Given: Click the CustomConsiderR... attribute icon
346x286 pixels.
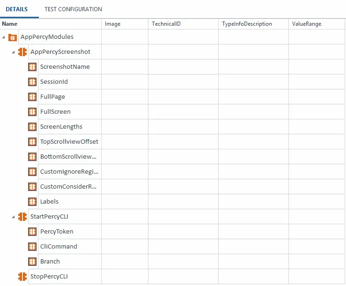Looking at the screenshot, I should pyautogui.click(x=32, y=187).
